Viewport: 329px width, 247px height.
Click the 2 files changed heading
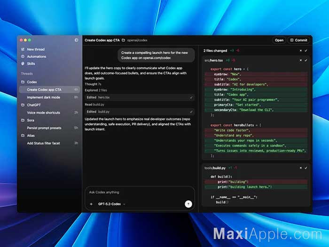(215, 51)
